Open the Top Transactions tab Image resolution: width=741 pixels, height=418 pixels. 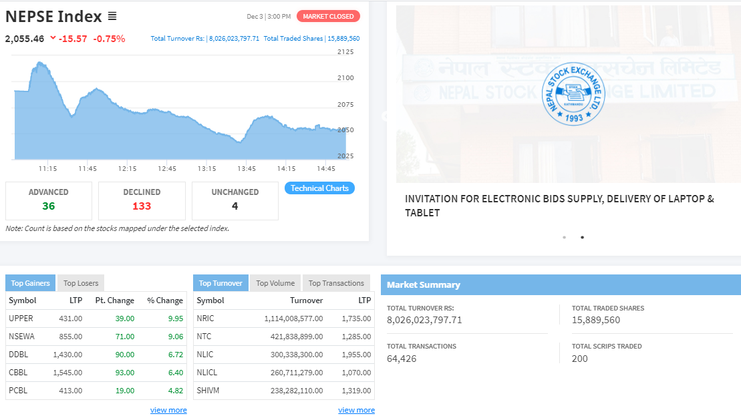coord(337,283)
